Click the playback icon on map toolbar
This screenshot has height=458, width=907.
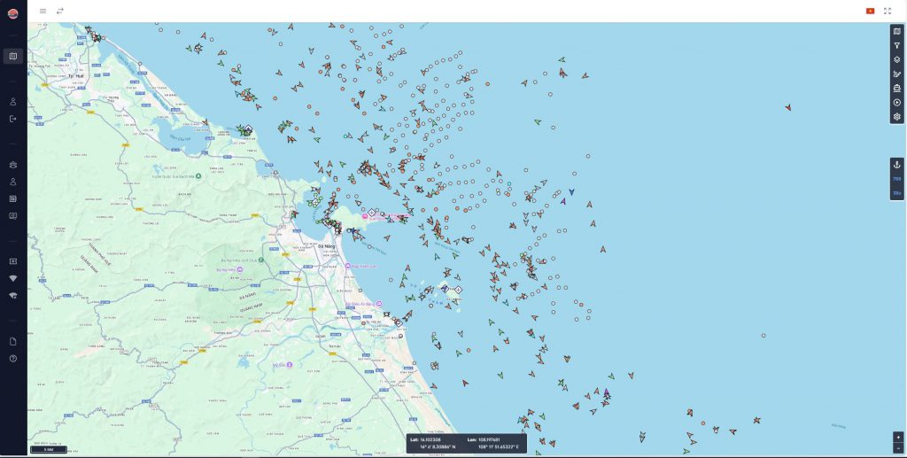[x=896, y=103]
